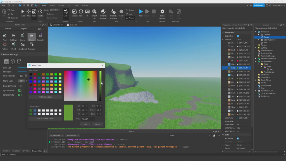Select the Erode terrain tool
This screenshot has width=286, height=161.
coord(32,37)
